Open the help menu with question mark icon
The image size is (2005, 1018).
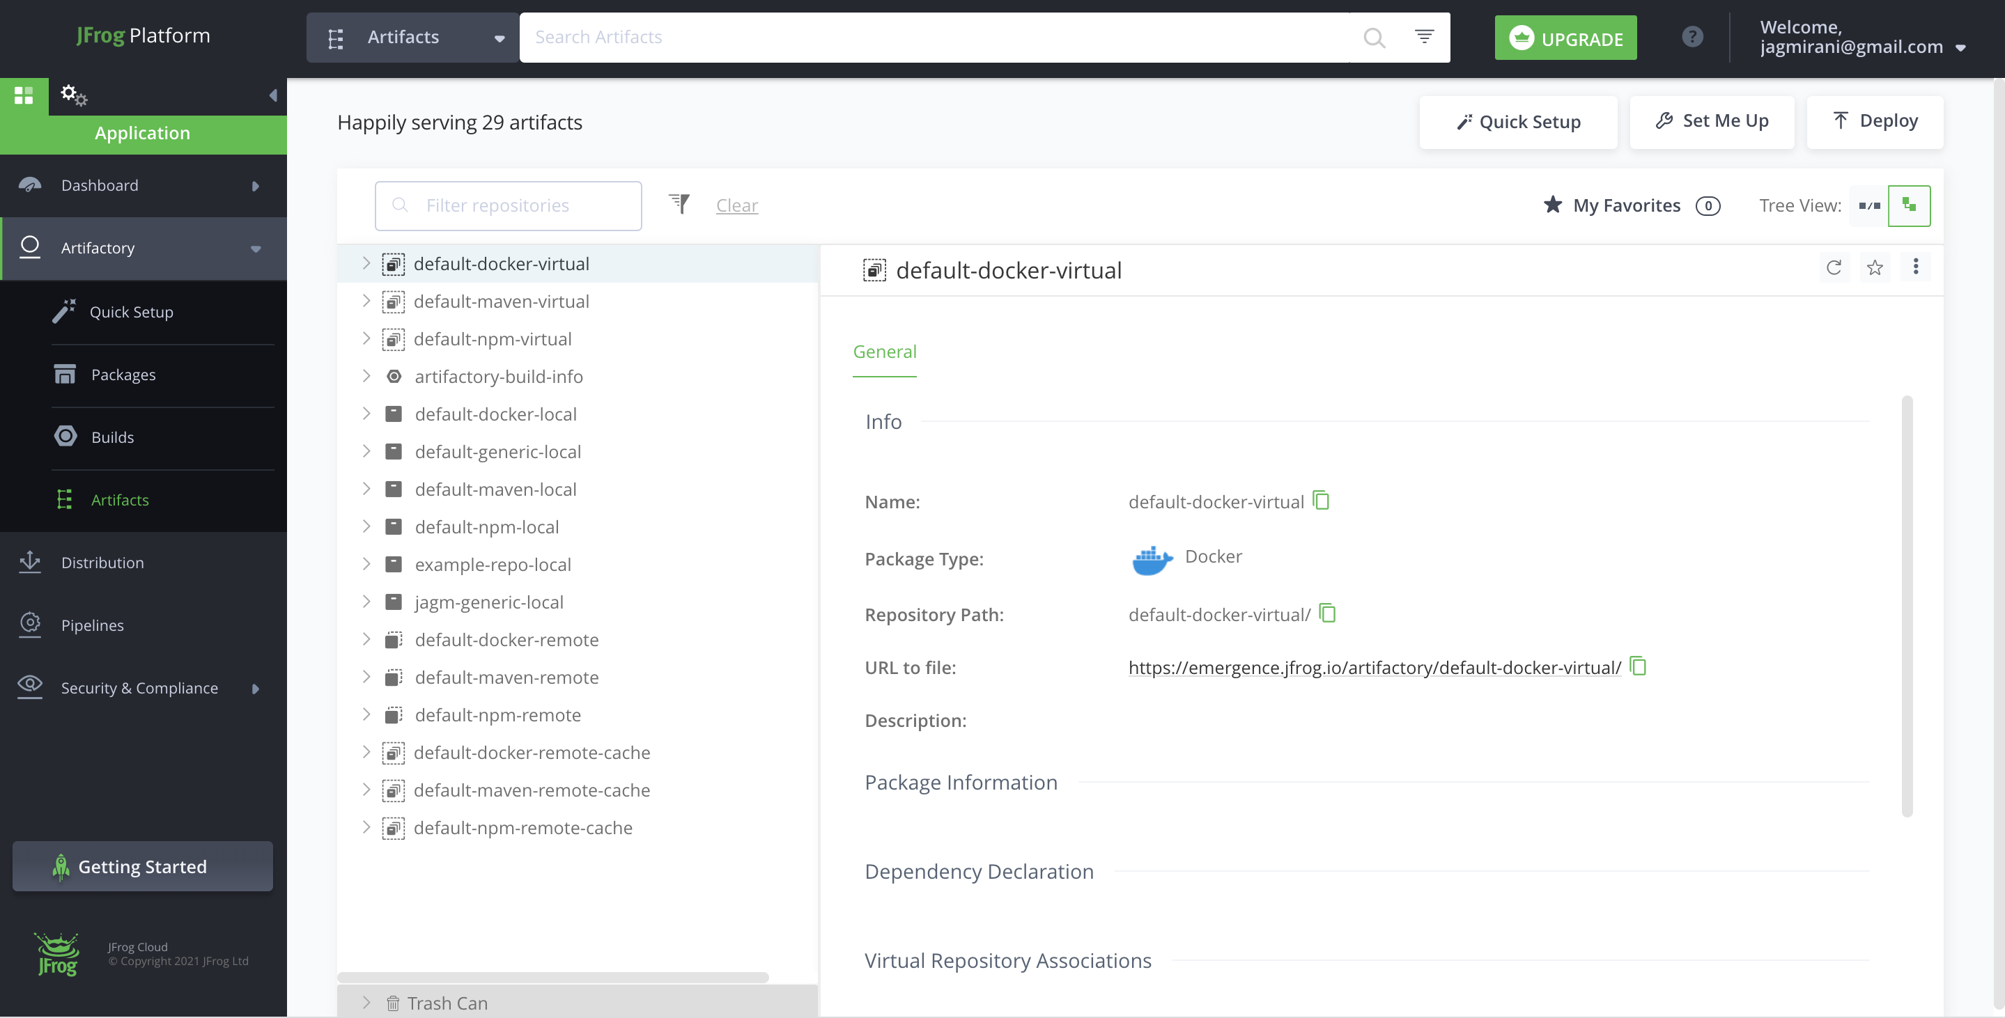tap(1692, 36)
